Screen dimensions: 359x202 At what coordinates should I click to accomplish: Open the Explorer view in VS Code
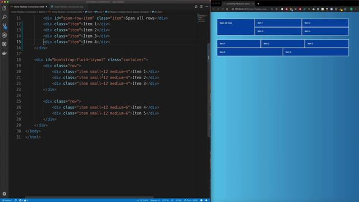(x=4, y=8)
